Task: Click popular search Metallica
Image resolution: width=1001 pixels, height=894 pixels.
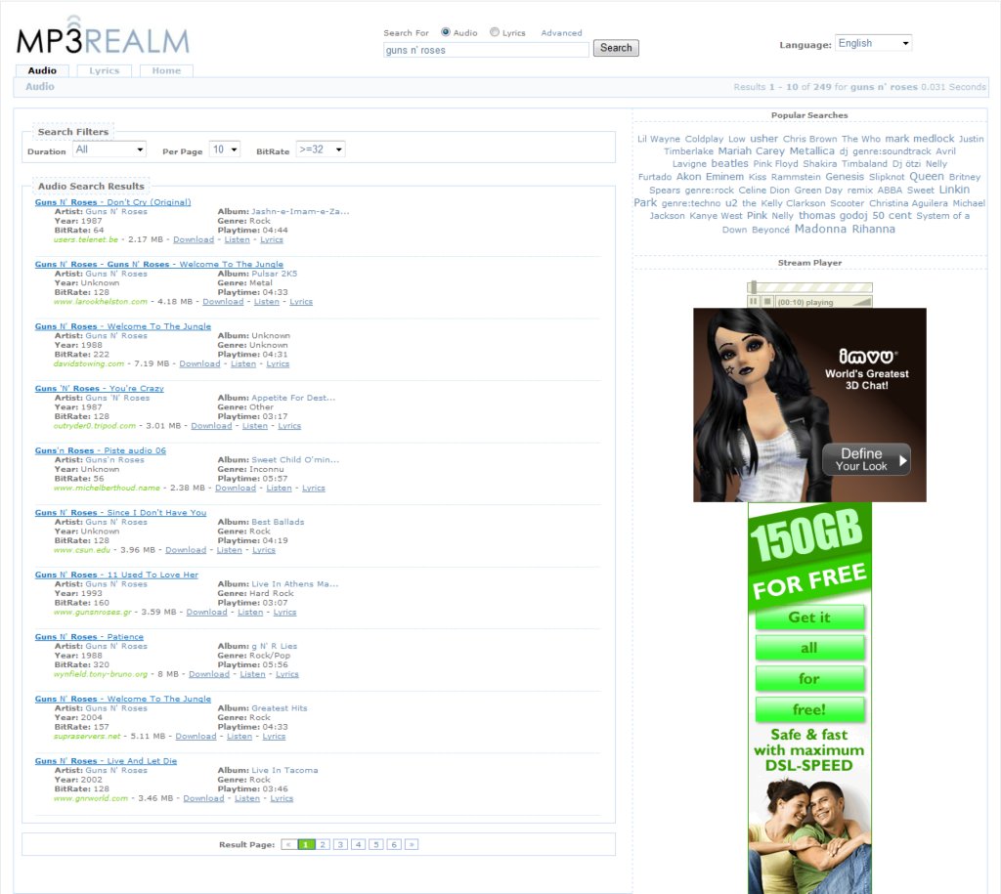Action: point(811,151)
